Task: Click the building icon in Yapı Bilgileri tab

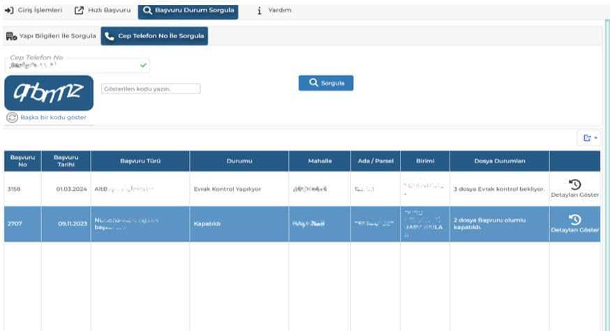Action: [12, 36]
